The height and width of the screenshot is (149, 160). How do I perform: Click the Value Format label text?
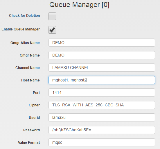coord(29,143)
